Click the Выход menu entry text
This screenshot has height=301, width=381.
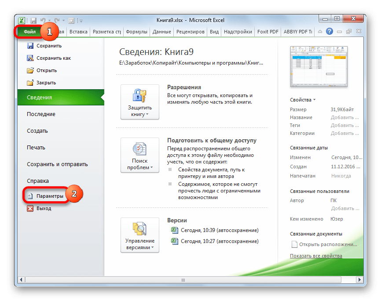44,209
